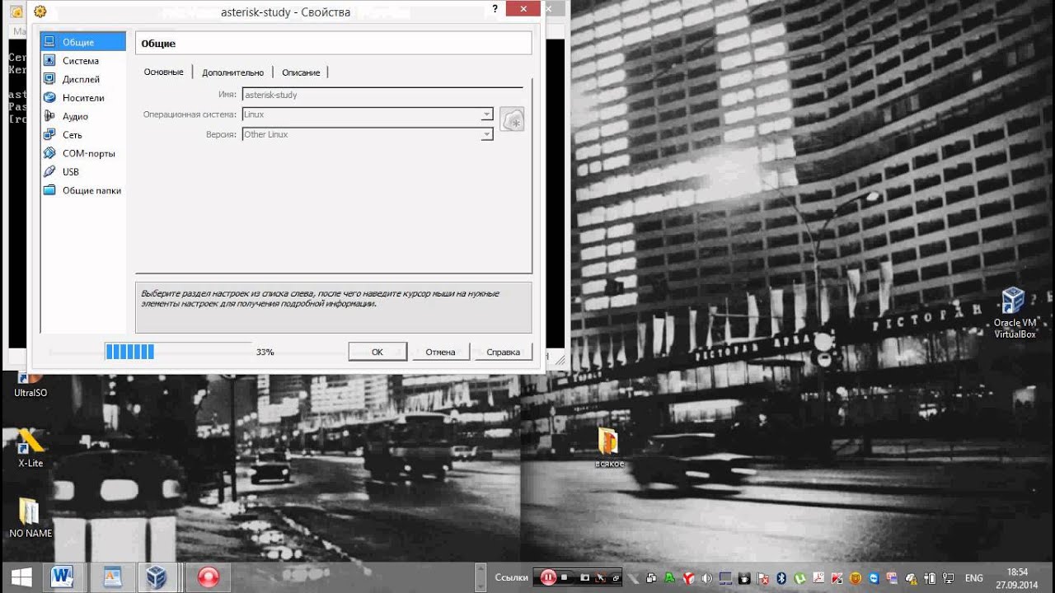Switch to the Дополнительно tab
Image resolution: width=1055 pixels, height=593 pixels.
point(232,72)
